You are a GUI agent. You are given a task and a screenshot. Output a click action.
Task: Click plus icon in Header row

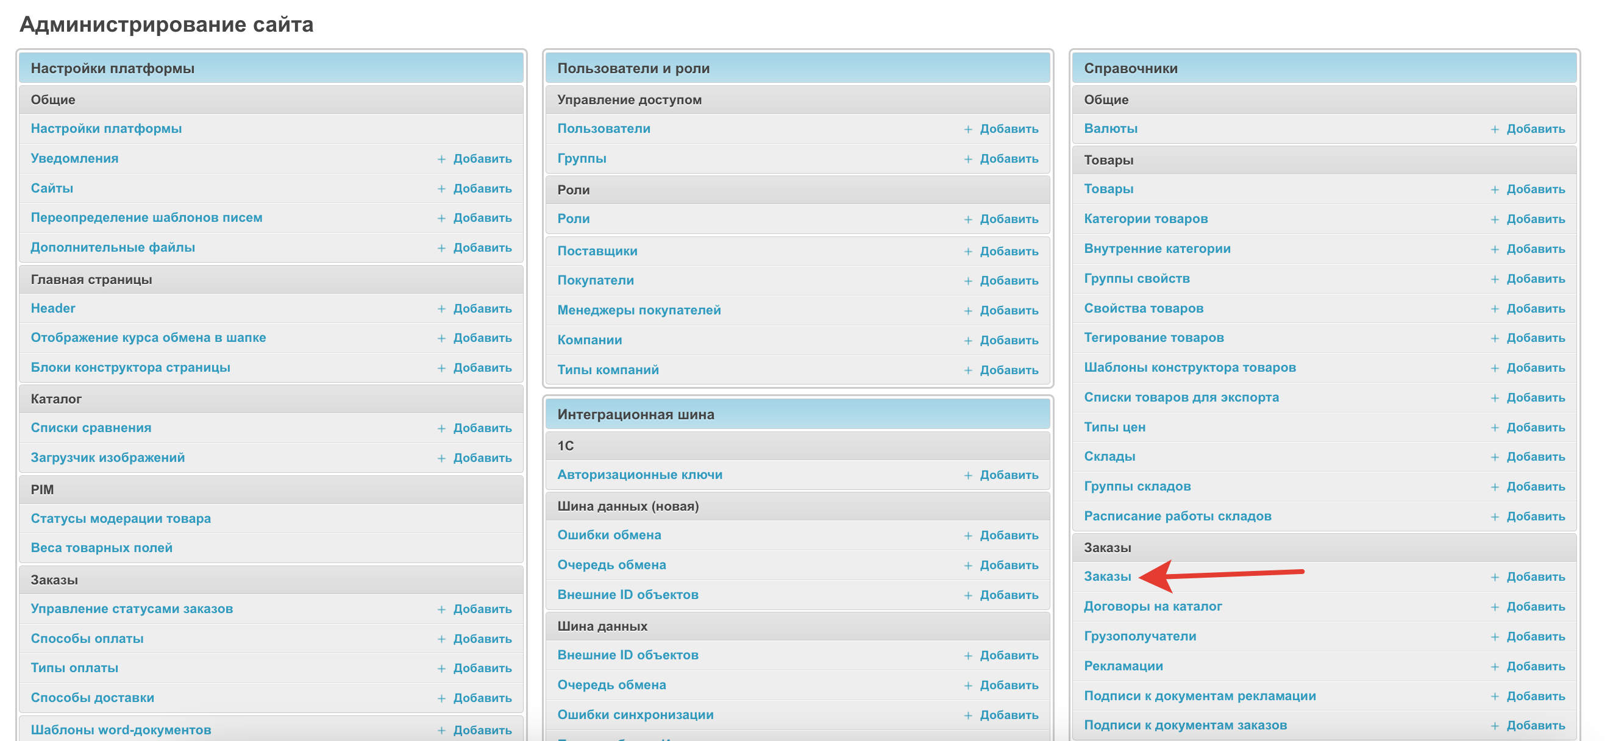click(441, 308)
